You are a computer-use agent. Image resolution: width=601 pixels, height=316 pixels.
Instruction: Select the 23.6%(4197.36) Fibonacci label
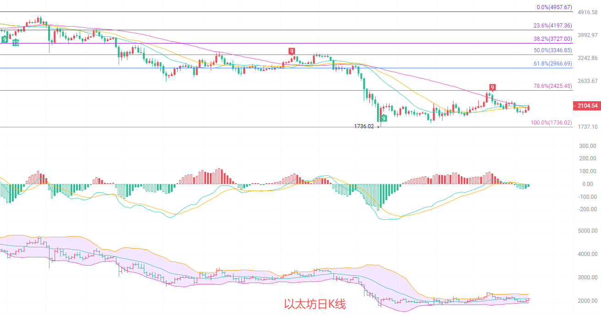pos(553,26)
